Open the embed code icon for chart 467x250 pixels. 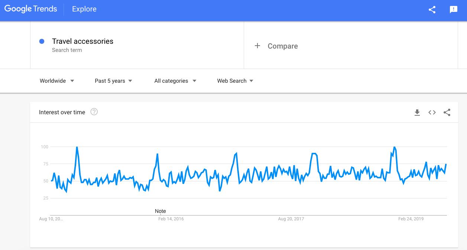432,112
